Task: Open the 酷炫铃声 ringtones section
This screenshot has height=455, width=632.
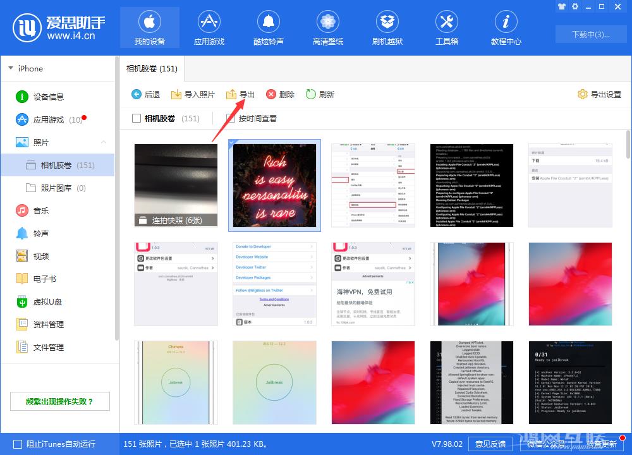Action: point(268,27)
